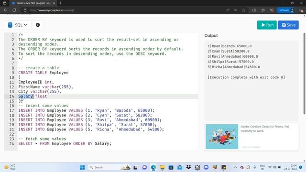Click the taskbar Search box
The width and height of the screenshot is (306, 172).
point(109,167)
